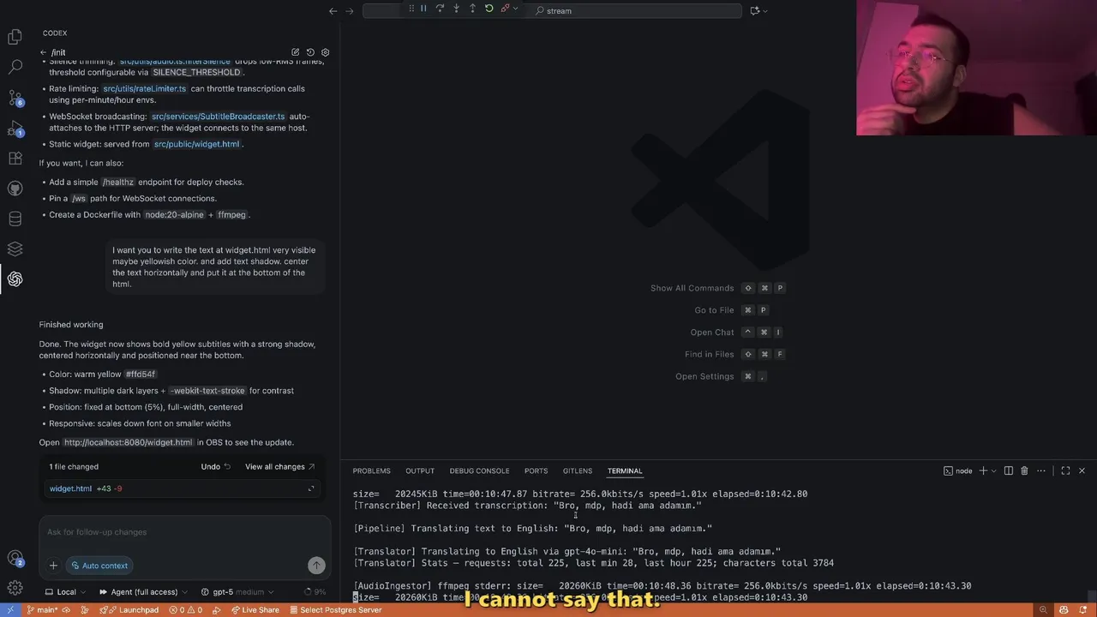Expand the widget.html diff entry
This screenshot has height=617, width=1097.
[311, 488]
